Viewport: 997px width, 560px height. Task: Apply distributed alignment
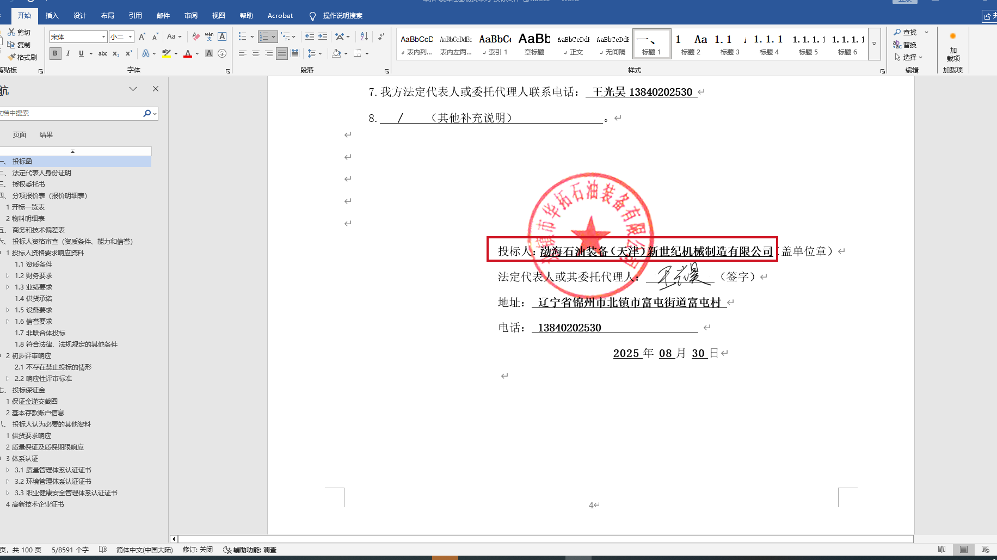point(295,53)
